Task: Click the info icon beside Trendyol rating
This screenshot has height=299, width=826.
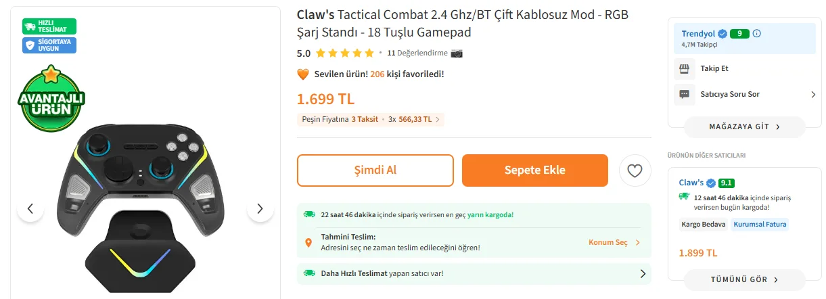Action: 757,34
